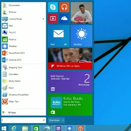Open the OneDrive cloud tile
The height and width of the screenshot is (131, 131).
click(x=64, y=18)
